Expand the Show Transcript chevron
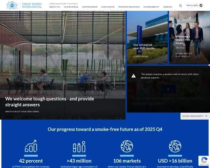The width and height of the screenshot is (210, 168). [206, 116]
